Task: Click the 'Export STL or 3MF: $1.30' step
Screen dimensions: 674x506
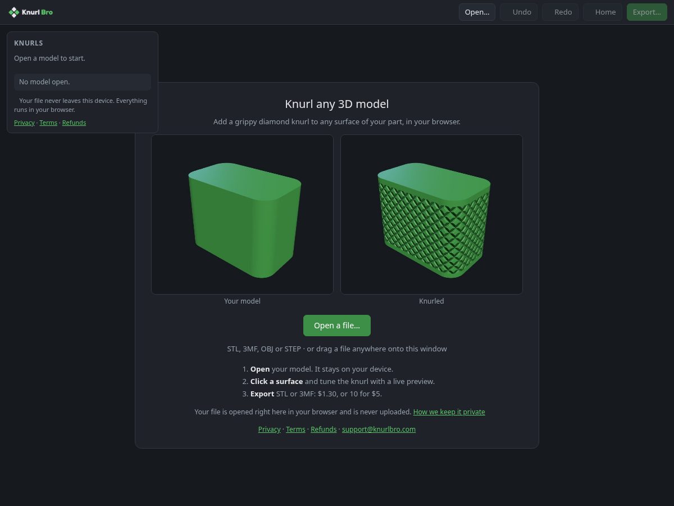Action: click(x=316, y=394)
